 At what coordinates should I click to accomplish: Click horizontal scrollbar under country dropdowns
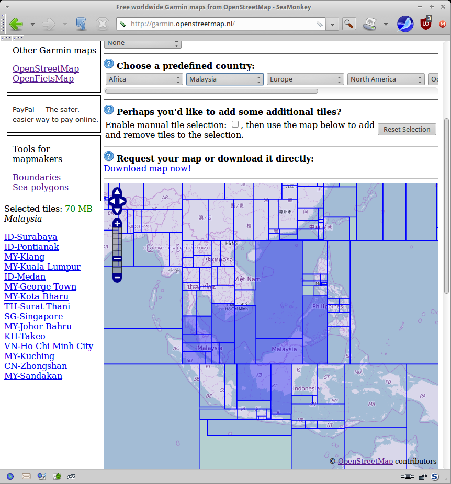pos(211,91)
